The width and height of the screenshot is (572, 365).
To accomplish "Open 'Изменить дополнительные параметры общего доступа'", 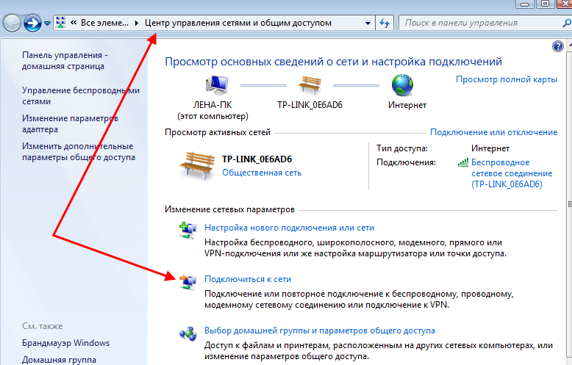I will (x=79, y=151).
